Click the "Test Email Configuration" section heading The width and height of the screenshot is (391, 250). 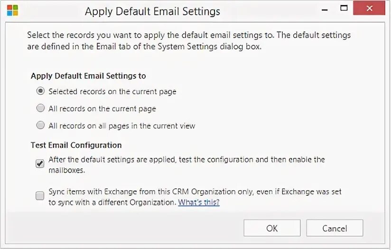(76, 145)
